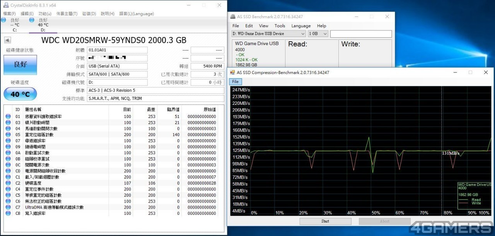Click the 臨界值 column header
The height and width of the screenshot is (236, 495).
173,110
